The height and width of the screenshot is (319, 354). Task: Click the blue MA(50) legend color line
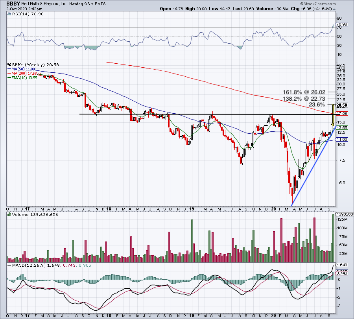point(9,69)
